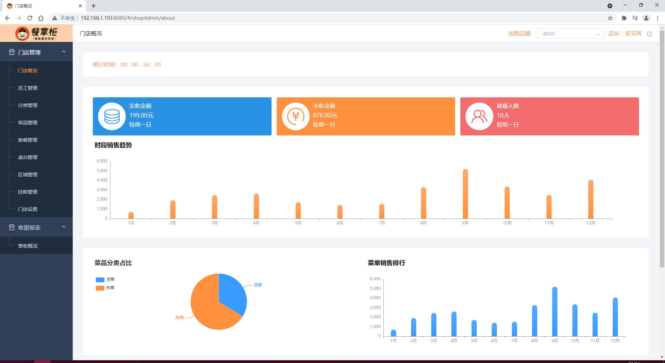Click the people icon in 就餐人数 card
This screenshot has width=665, height=363.
(479, 116)
